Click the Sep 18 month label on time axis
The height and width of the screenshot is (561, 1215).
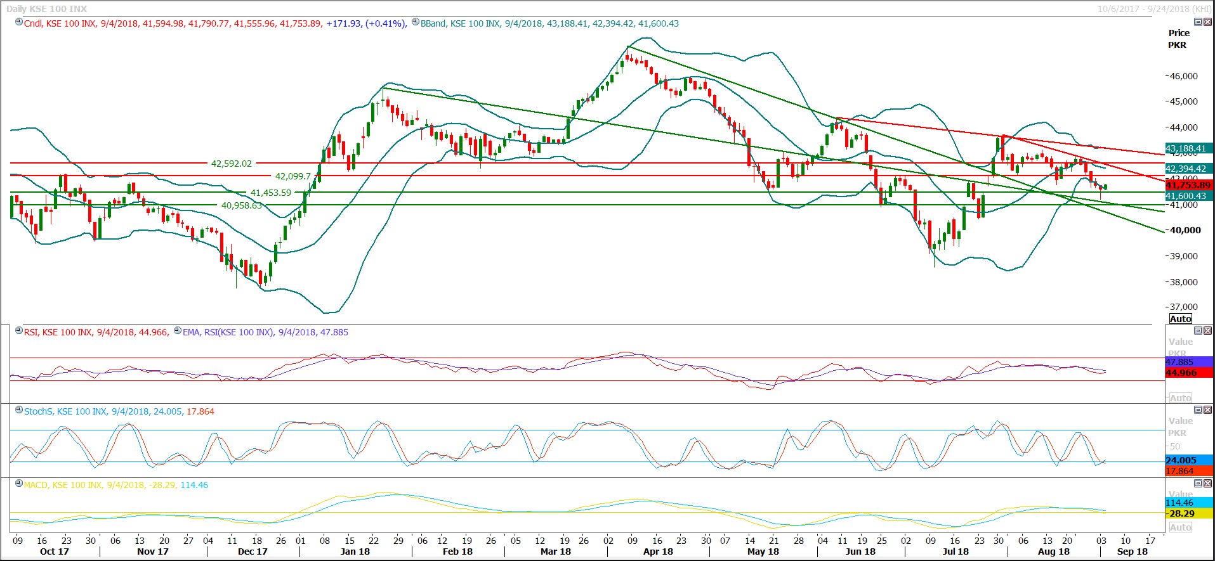(x=1132, y=551)
